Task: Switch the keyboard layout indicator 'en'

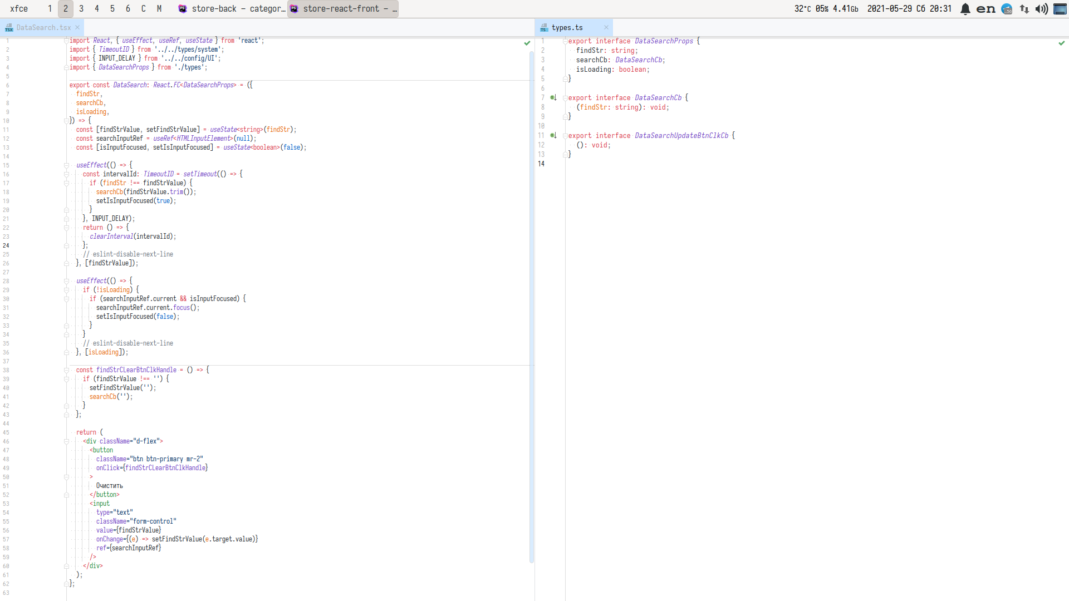Action: coord(985,9)
